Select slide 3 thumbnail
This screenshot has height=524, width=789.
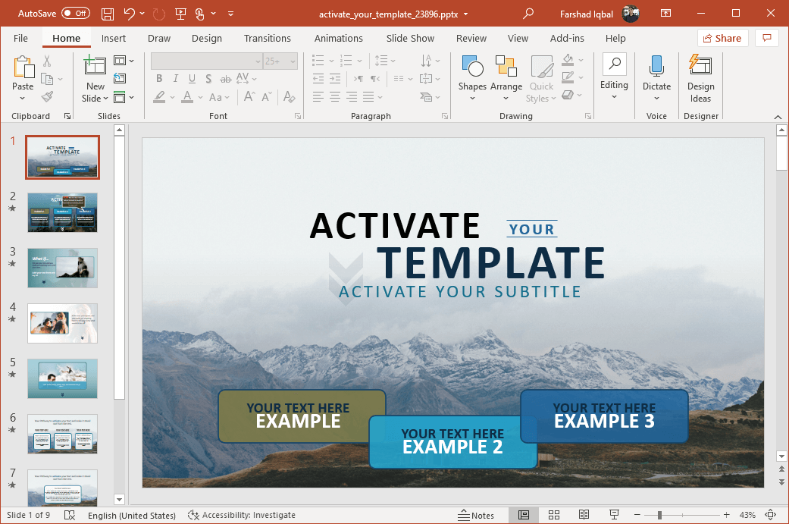point(62,268)
